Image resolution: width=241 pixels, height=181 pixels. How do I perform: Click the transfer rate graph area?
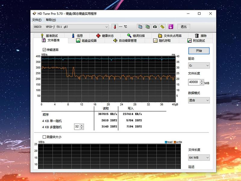[108, 79]
